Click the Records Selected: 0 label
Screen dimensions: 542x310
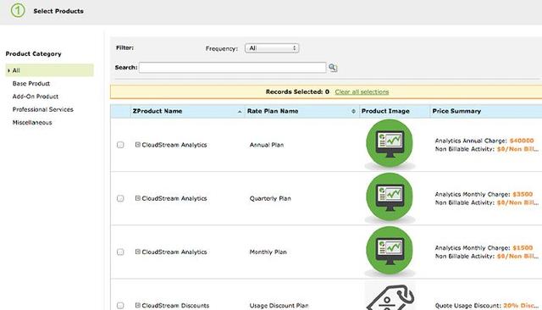(x=297, y=92)
